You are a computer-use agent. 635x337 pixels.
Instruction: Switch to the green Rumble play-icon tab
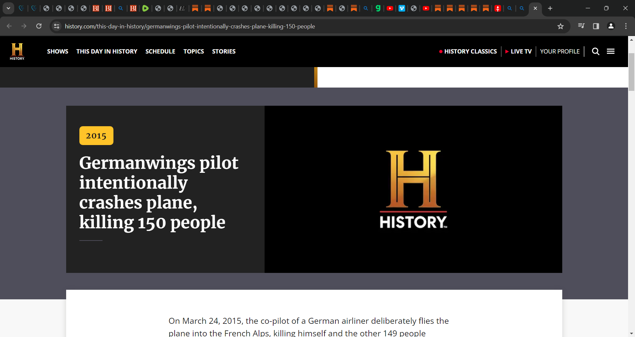[x=146, y=8]
